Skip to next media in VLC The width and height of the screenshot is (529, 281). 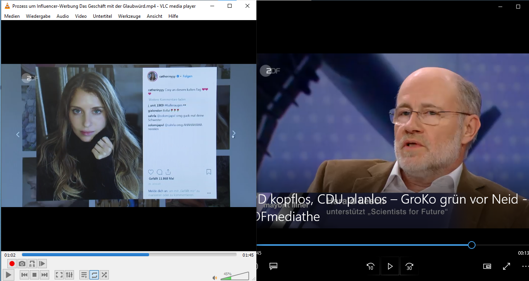pyautogui.click(x=45, y=275)
